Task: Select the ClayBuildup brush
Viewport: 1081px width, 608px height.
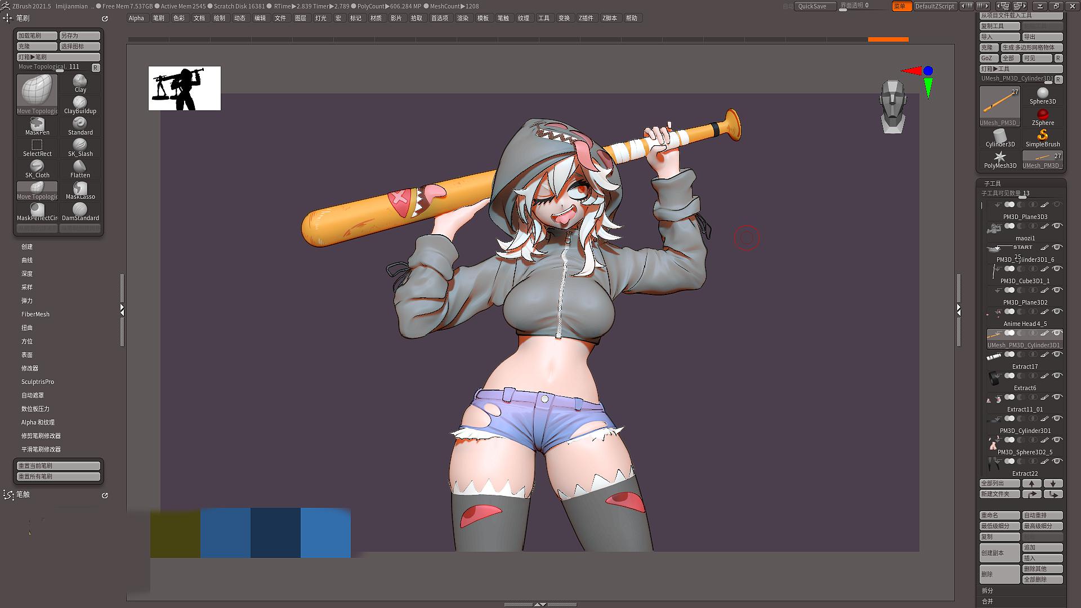Action: click(80, 105)
